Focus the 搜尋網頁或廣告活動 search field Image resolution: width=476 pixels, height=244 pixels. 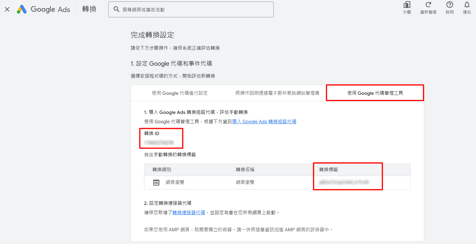point(194,10)
